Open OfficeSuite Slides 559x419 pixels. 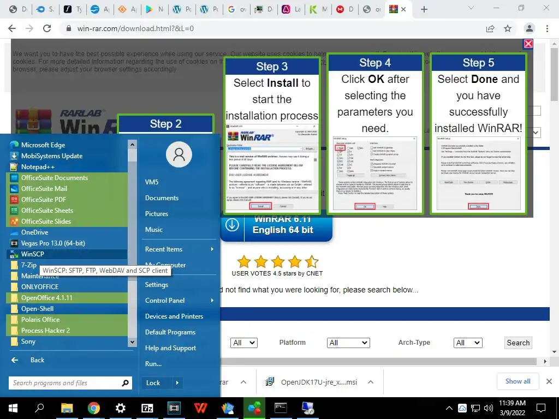(x=67, y=222)
